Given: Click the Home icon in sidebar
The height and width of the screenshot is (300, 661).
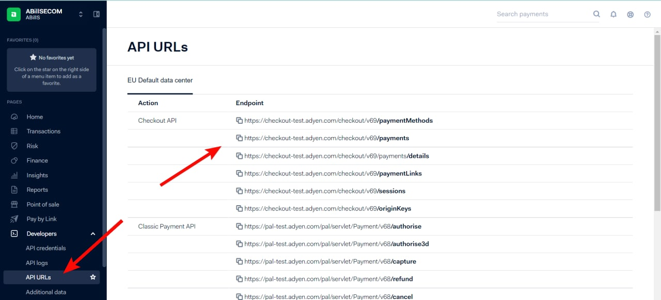Looking at the screenshot, I should click(x=14, y=117).
